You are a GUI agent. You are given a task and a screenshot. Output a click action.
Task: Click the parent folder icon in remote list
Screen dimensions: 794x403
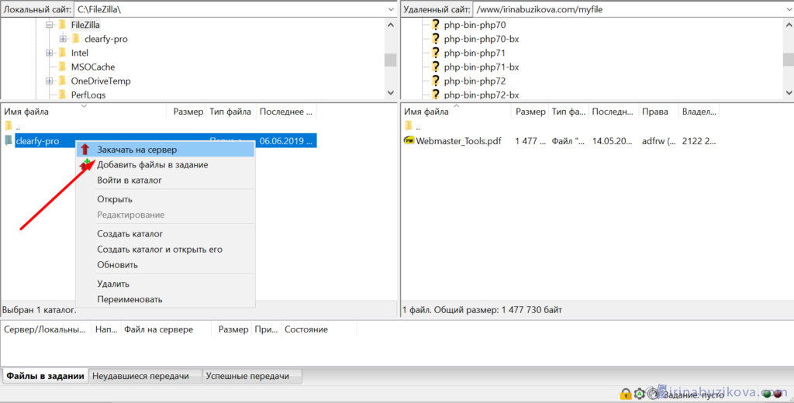tap(409, 126)
